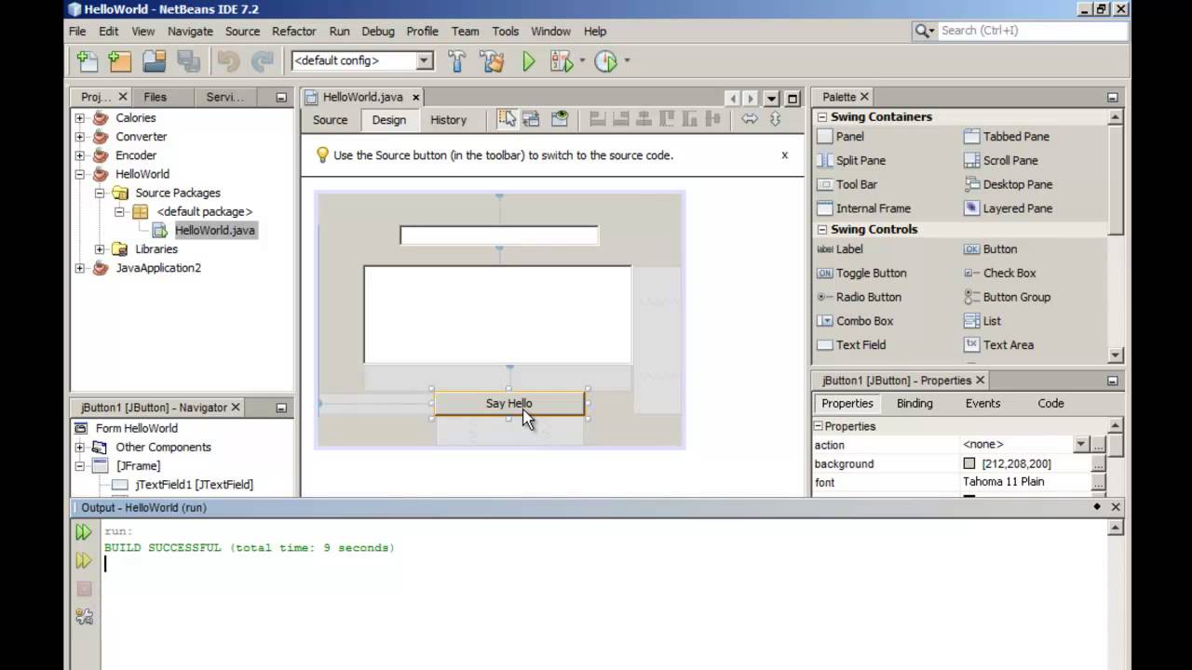This screenshot has height=670, width=1192.
Task: Click the New File toolbar icon
Action: (x=87, y=61)
